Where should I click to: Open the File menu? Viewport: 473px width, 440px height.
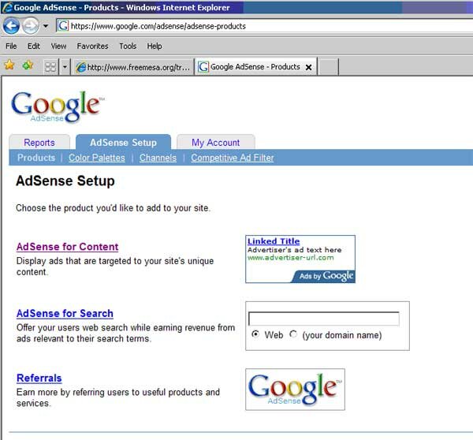coord(11,47)
